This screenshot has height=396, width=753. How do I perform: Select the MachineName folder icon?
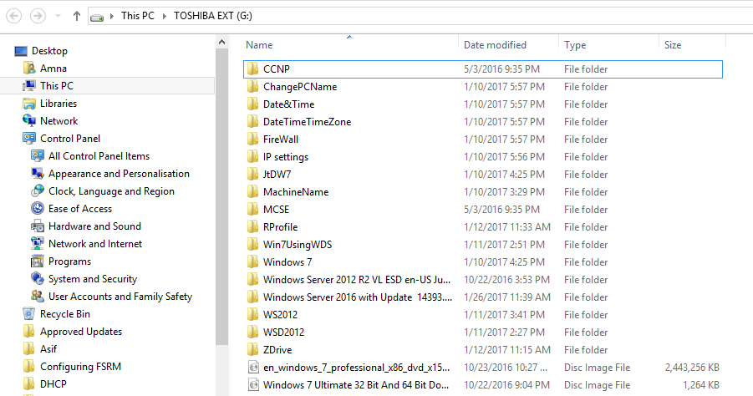click(x=253, y=192)
